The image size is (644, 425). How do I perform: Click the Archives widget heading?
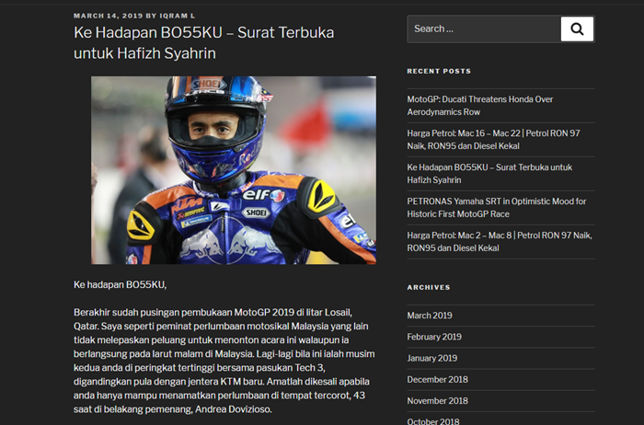(x=429, y=287)
